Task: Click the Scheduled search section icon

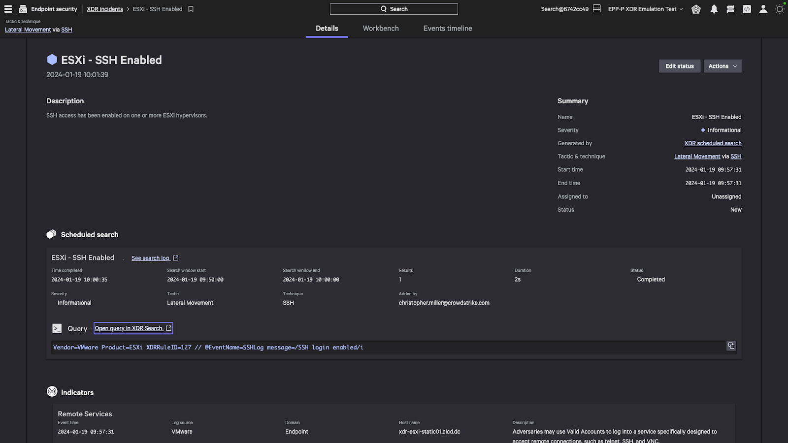Action: coord(51,234)
